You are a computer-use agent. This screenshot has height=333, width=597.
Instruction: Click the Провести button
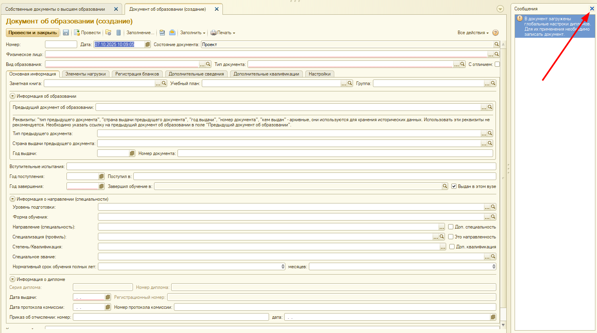click(88, 33)
